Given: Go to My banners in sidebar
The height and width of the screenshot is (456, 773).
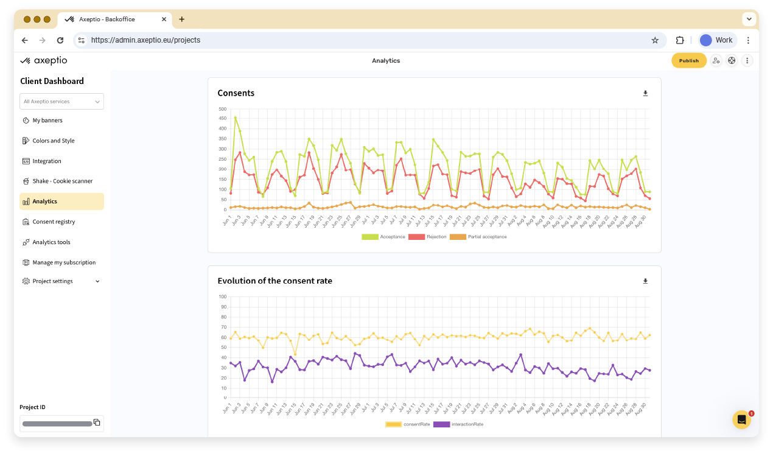Looking at the screenshot, I should [47, 121].
